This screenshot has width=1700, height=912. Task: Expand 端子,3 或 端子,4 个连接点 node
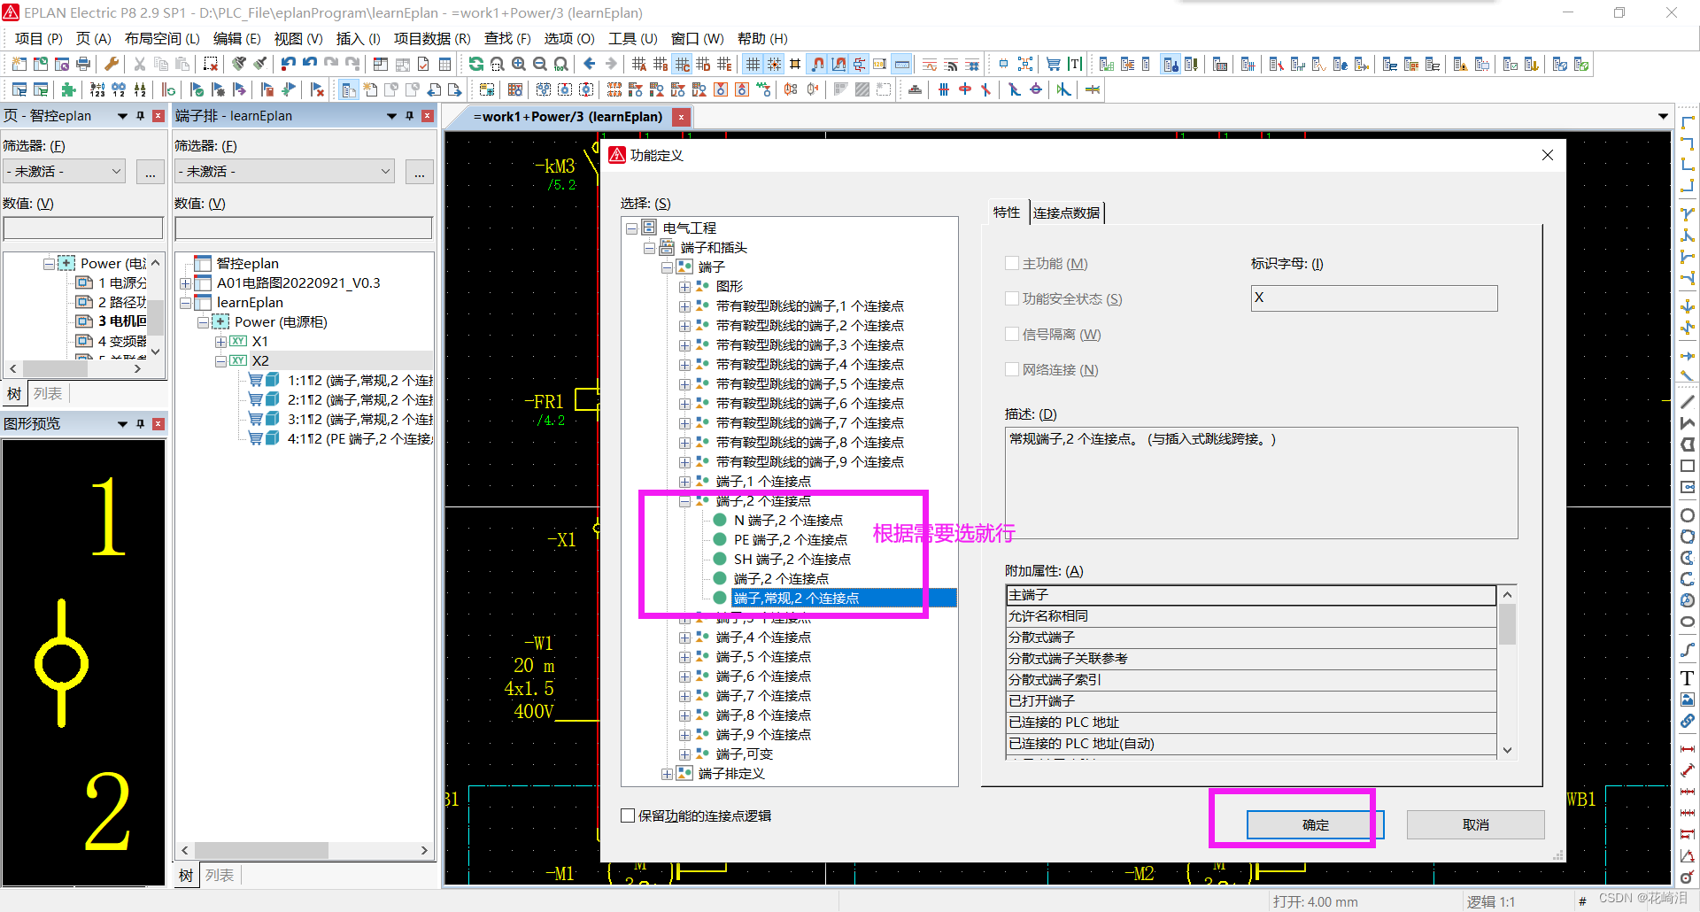pyautogui.click(x=684, y=637)
